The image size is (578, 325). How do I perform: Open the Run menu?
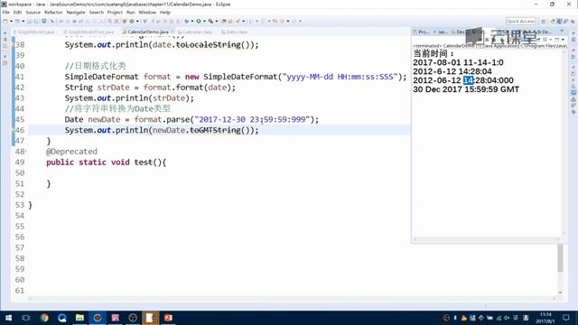[130, 12]
